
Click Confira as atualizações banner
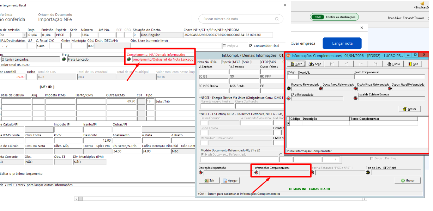pyautogui.click(x=335, y=17)
